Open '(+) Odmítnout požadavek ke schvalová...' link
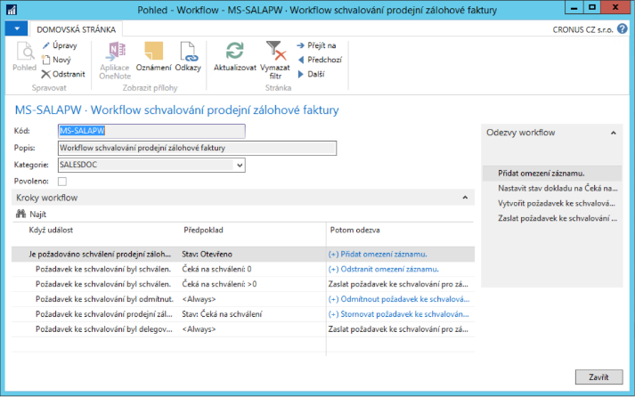Viewport: 635px width, 397px height. pyautogui.click(x=398, y=299)
